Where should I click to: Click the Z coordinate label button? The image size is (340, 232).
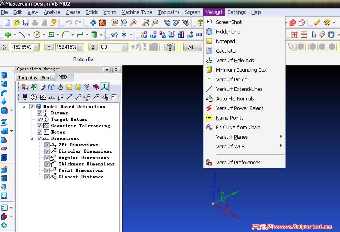(x=93, y=47)
